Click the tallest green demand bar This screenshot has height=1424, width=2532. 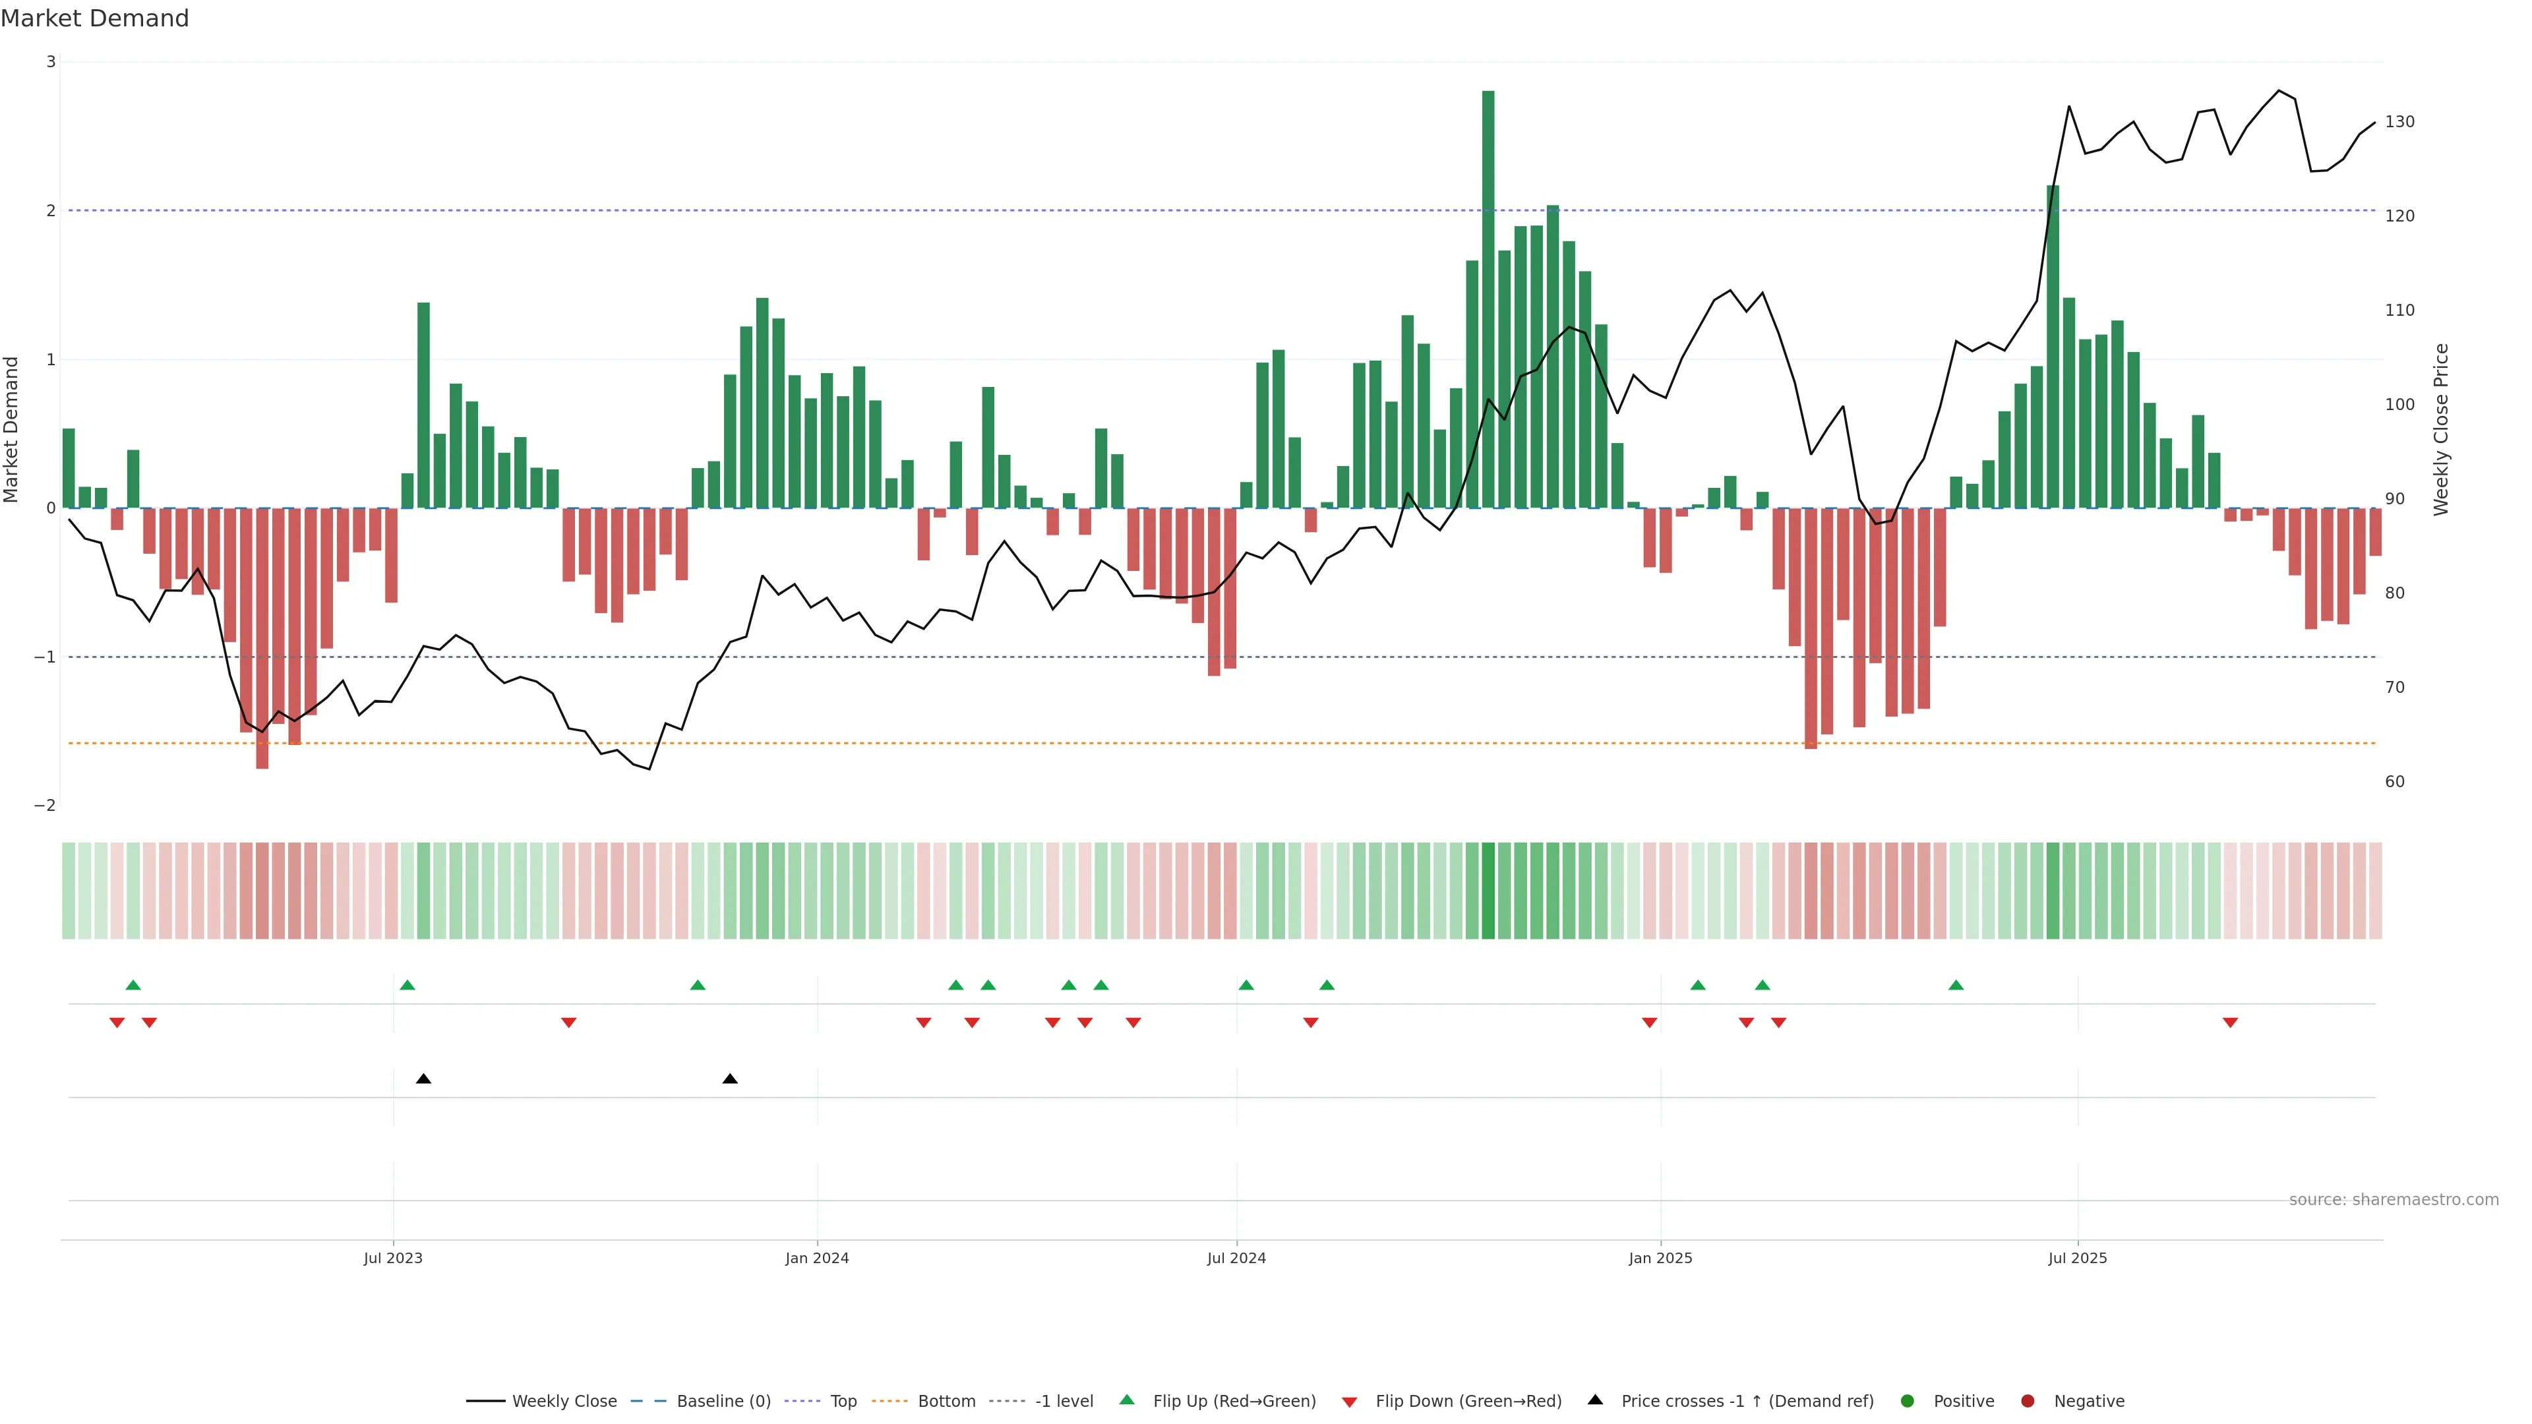click(x=1488, y=295)
